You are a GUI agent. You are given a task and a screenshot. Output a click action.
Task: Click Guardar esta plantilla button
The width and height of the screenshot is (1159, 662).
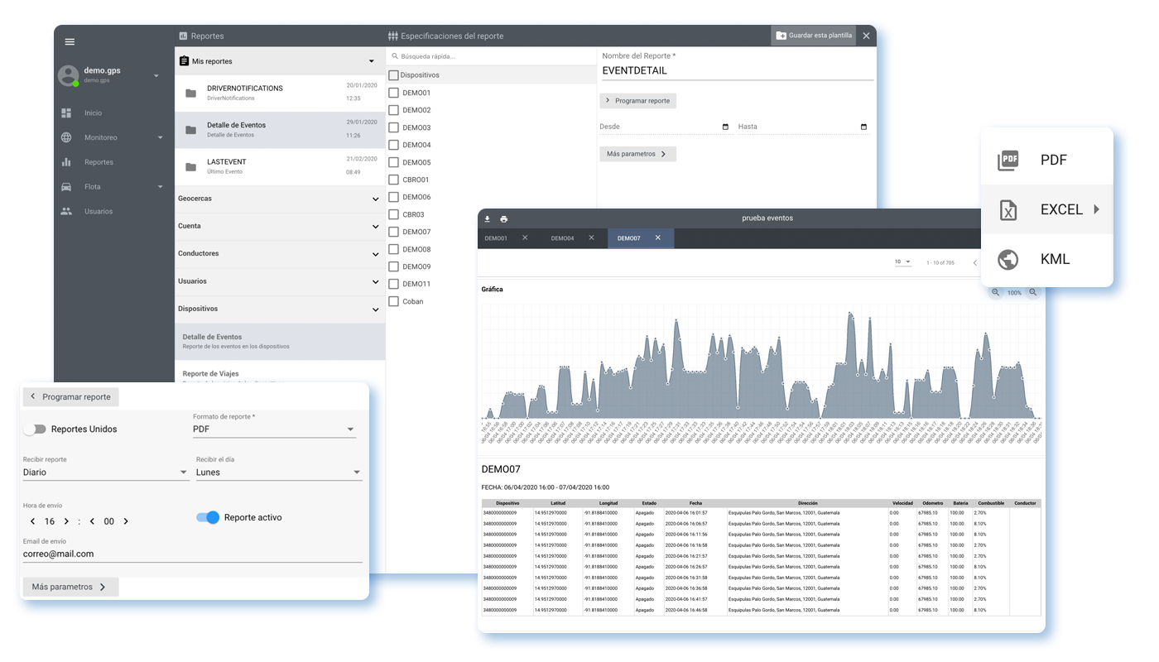814,36
